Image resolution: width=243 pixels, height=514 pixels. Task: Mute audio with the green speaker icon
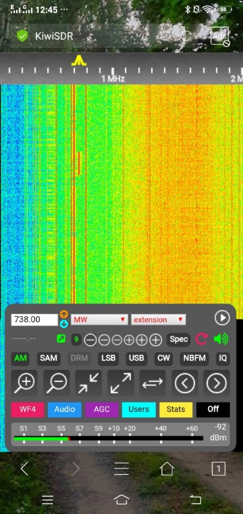(x=221, y=339)
